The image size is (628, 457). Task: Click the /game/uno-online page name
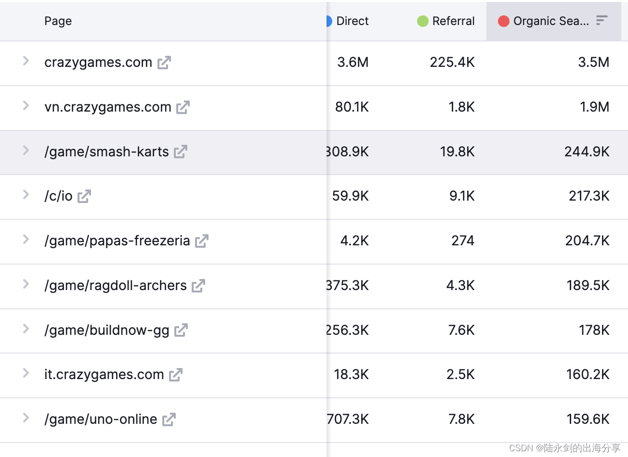(x=101, y=419)
